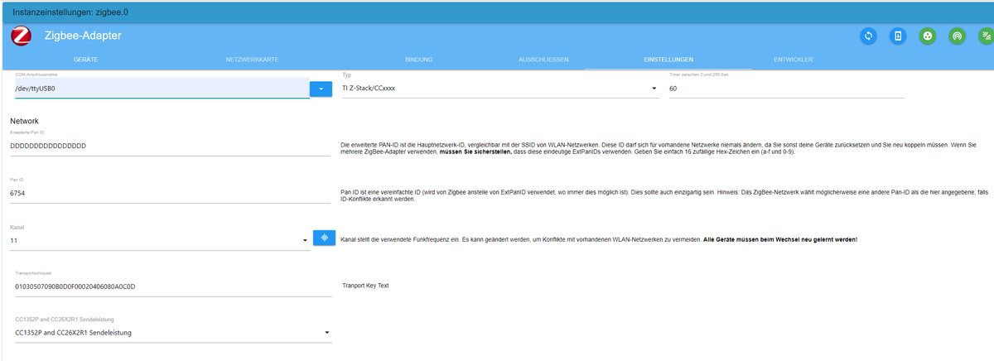
Task: Click the Instanzeinstellungen: zigbee.0 title
Action: [x=71, y=12]
